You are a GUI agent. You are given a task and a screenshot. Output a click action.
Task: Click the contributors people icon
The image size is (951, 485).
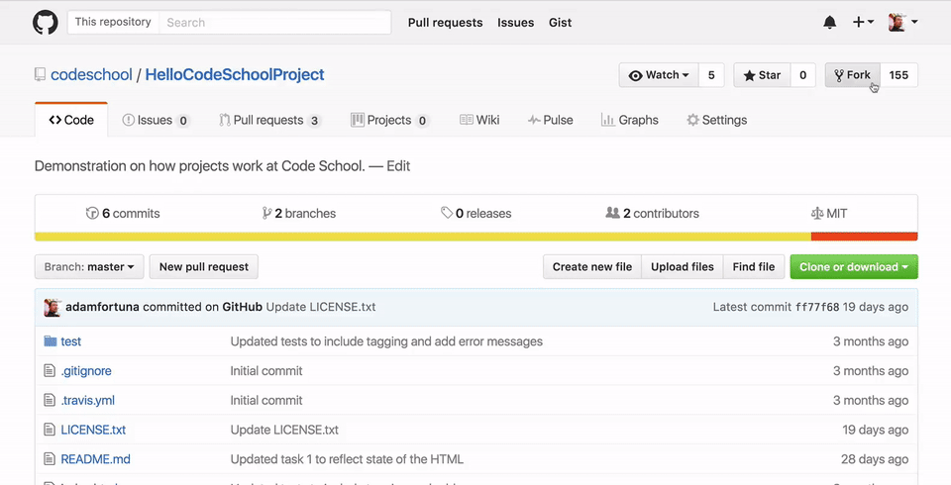click(612, 214)
